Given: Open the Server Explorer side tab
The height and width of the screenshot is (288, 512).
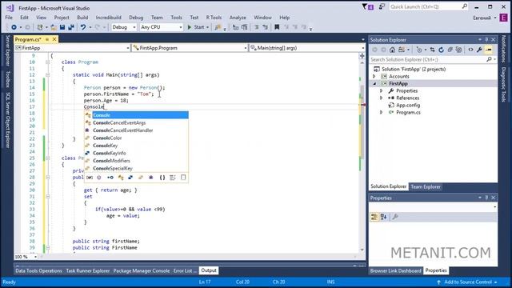Looking at the screenshot, I should click(8, 50).
